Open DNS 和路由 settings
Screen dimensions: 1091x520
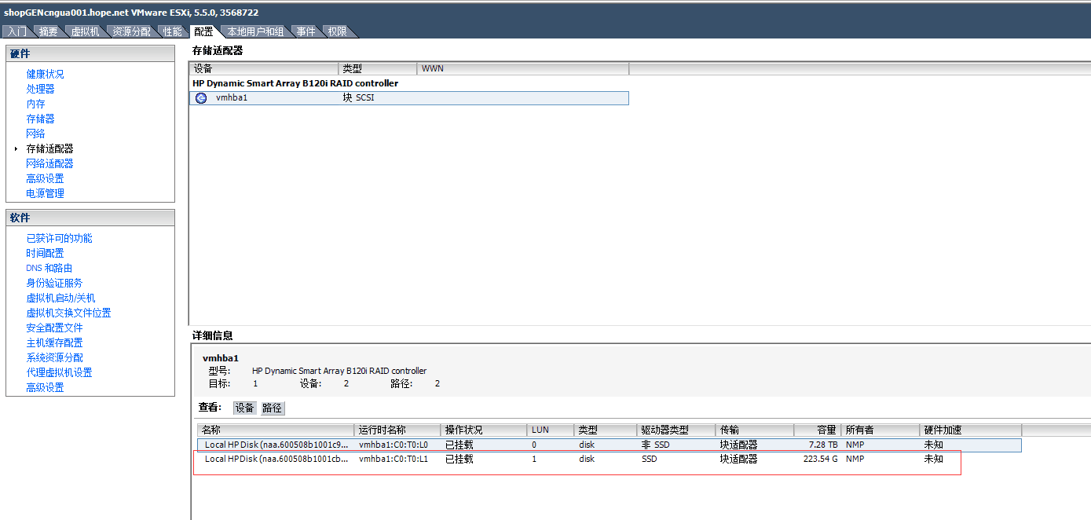point(49,268)
